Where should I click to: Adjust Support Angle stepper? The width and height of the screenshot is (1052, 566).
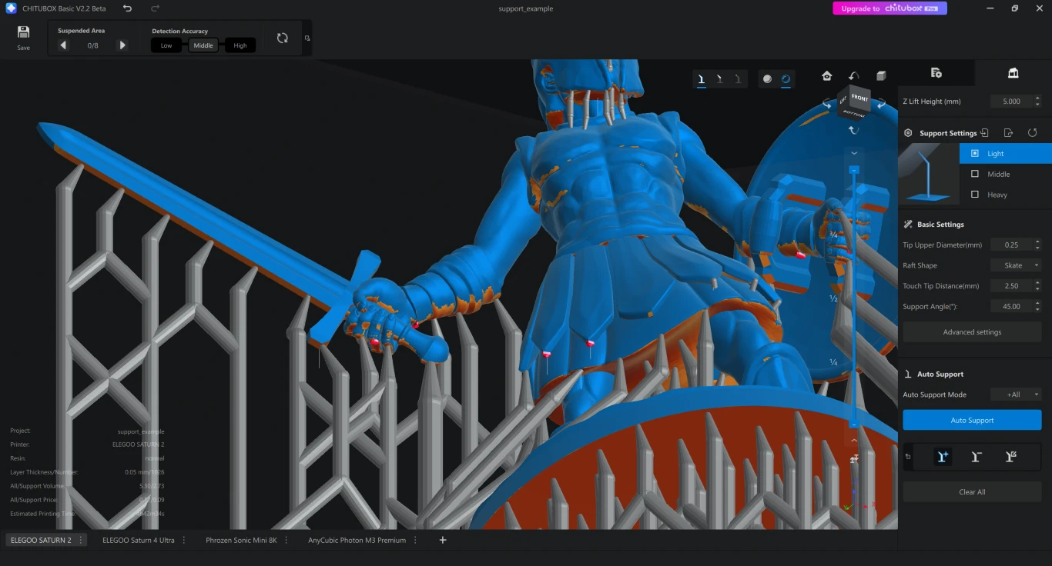click(x=1037, y=307)
